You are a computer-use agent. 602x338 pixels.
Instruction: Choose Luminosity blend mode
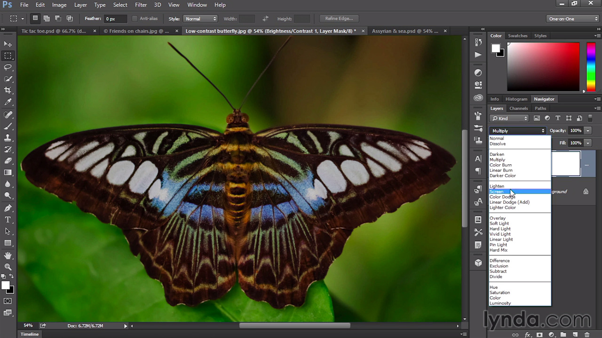(x=500, y=303)
